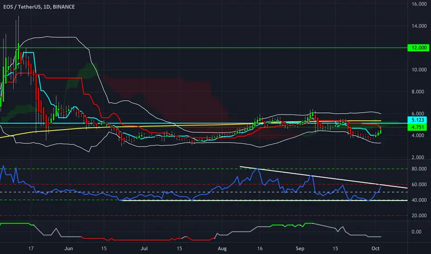Click the Sep label on time axis
Viewport: 431px width, 254px height.
300,248
